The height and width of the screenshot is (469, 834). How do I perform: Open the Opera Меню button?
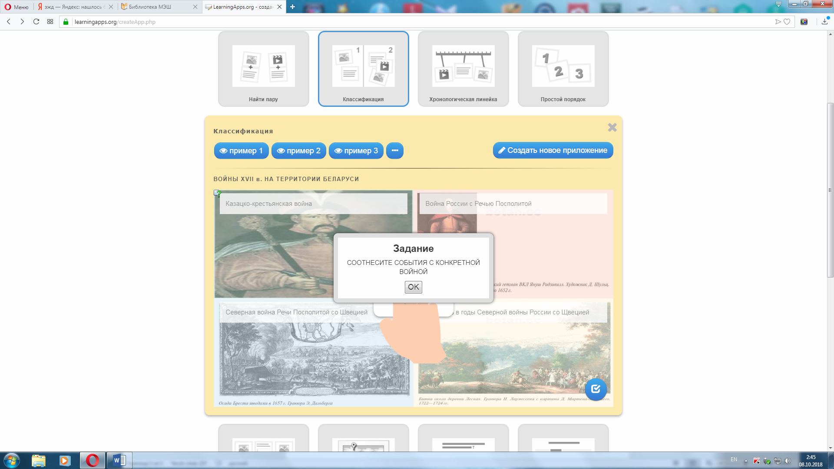[x=17, y=7]
